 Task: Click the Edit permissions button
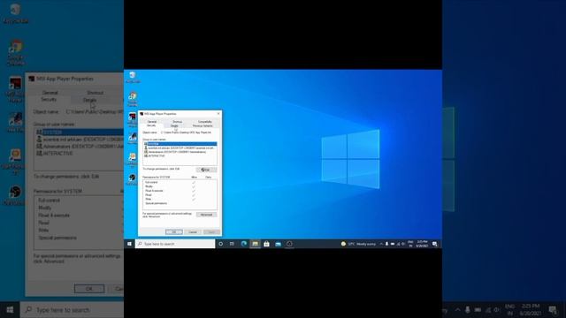(206, 170)
